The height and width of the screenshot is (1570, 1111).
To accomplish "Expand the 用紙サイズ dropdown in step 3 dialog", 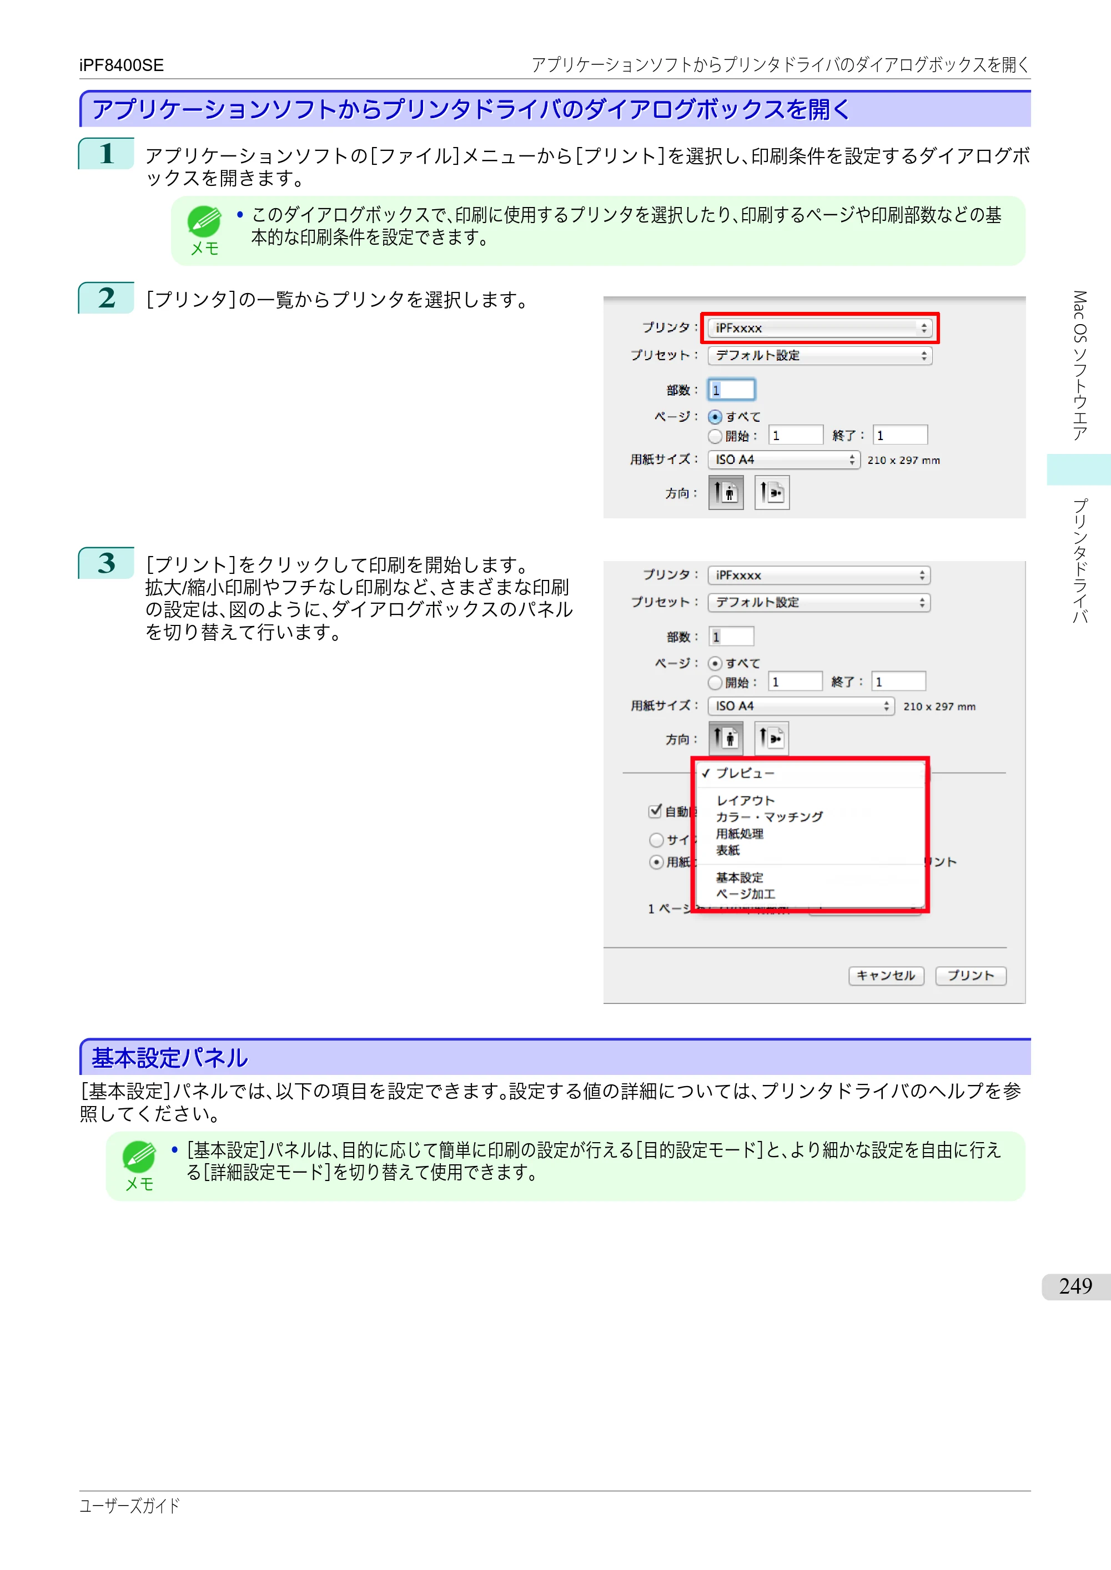I will tap(801, 706).
